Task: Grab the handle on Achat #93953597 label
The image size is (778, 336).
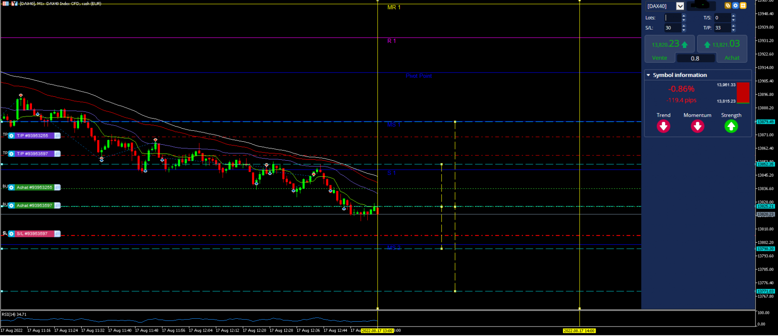Action: (57, 206)
